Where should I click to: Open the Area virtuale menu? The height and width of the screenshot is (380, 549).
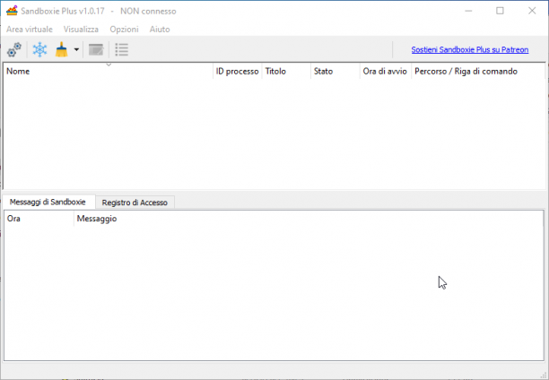(30, 30)
